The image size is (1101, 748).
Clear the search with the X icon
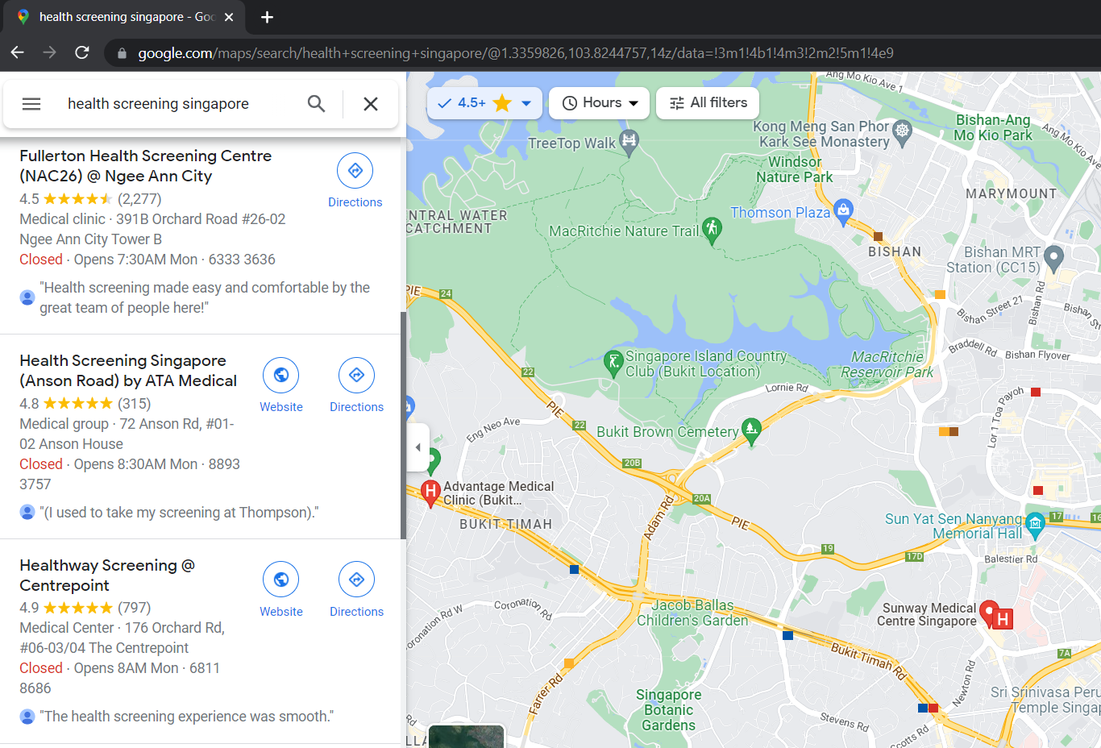coord(371,104)
